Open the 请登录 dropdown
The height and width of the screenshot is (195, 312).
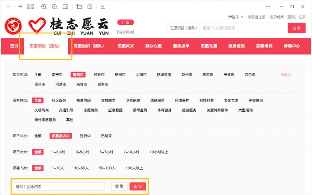(236, 17)
